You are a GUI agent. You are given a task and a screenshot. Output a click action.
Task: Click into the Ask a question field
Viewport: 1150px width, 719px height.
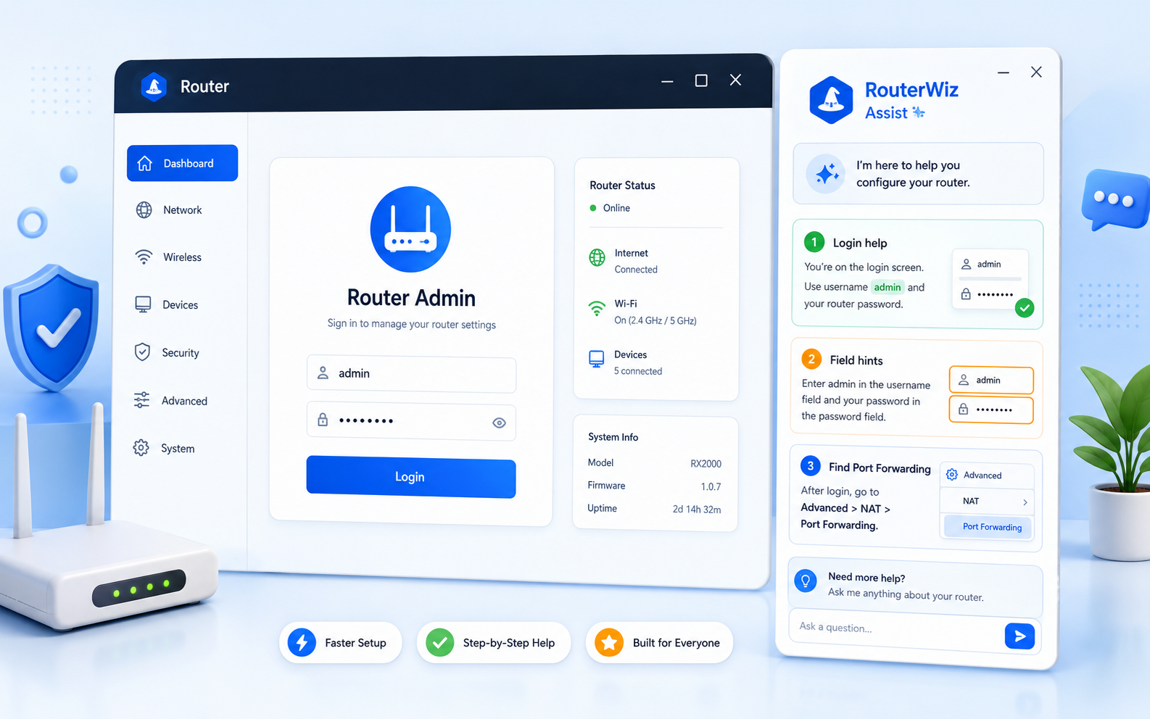895,630
